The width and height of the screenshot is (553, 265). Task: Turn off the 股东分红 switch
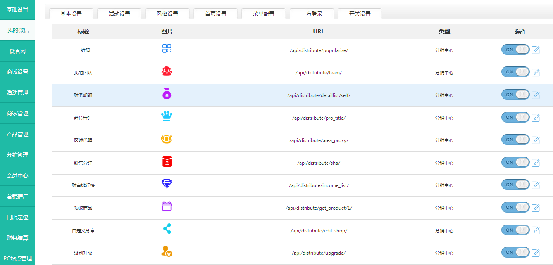(515, 162)
